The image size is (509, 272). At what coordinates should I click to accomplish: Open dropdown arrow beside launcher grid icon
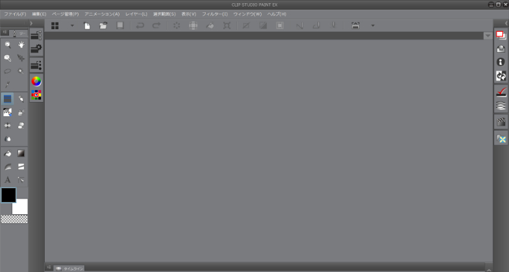(x=72, y=26)
